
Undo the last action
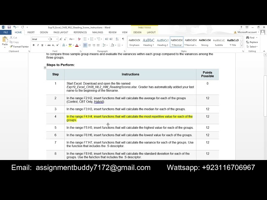pyautogui.click(x=15, y=27)
